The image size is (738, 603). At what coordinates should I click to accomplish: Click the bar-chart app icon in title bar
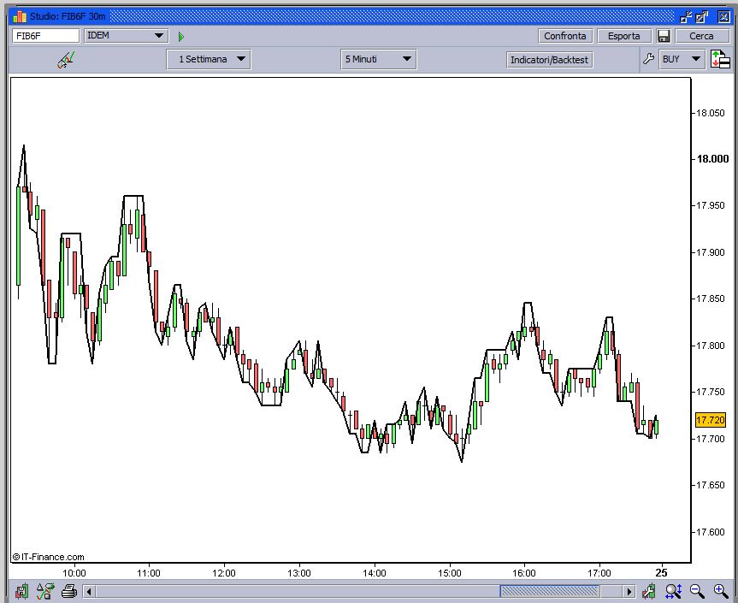[x=20, y=16]
